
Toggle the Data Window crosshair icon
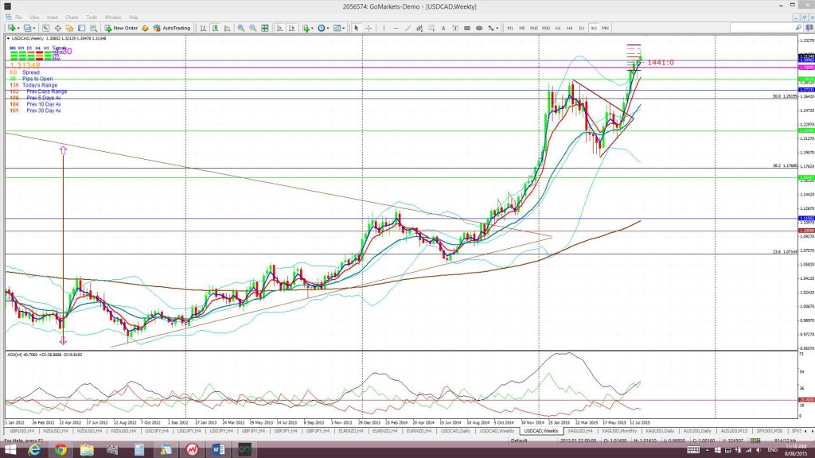pos(57,28)
